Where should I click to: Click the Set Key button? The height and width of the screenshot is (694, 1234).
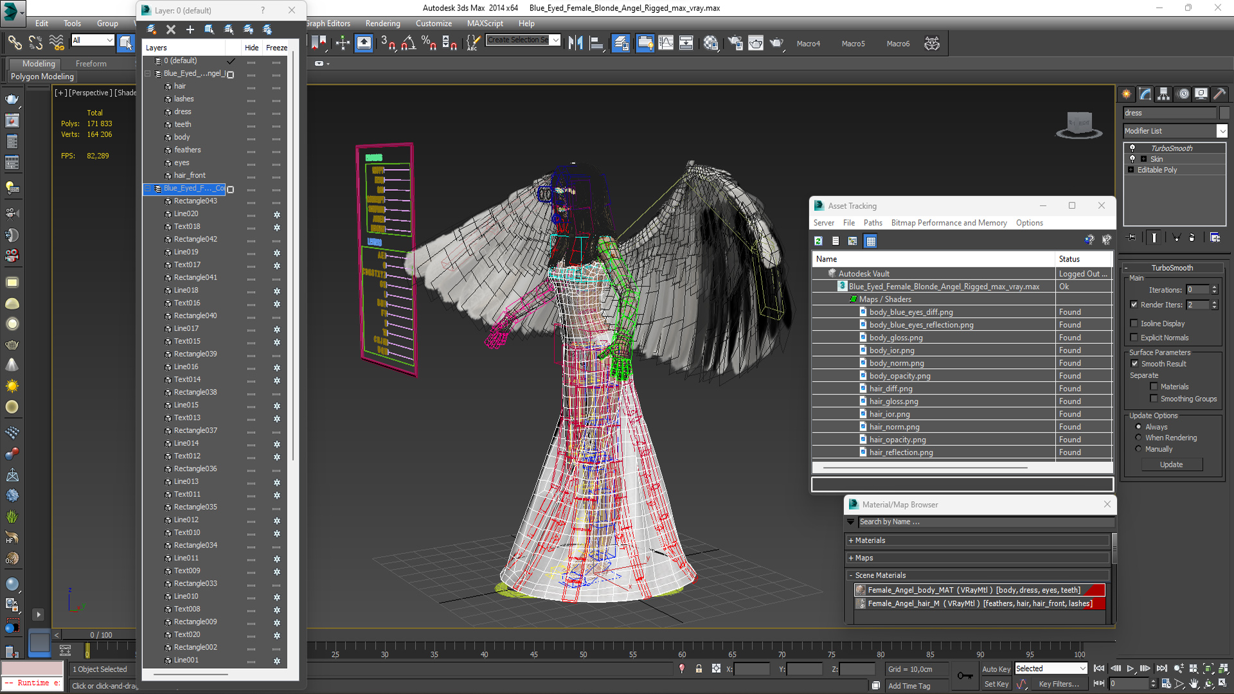click(x=996, y=684)
